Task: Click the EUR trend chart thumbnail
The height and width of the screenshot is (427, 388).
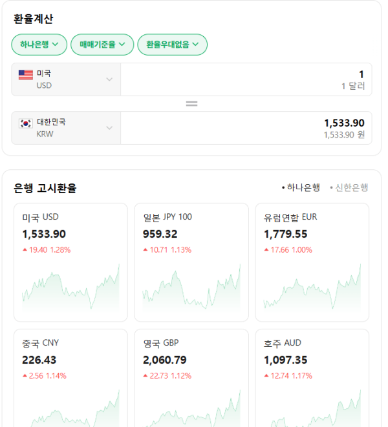Action: point(312,287)
